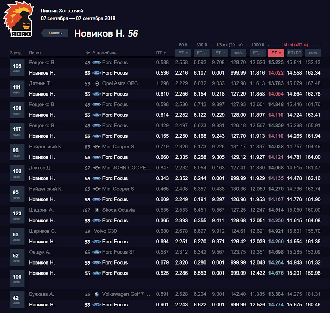Sort by 60 ft ET column
The width and height of the screenshot is (330, 313).
pyautogui.click(x=183, y=53)
